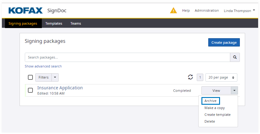The height and width of the screenshot is (134, 260).
Task: Select Make a copy menu option
Action: pos(214,108)
